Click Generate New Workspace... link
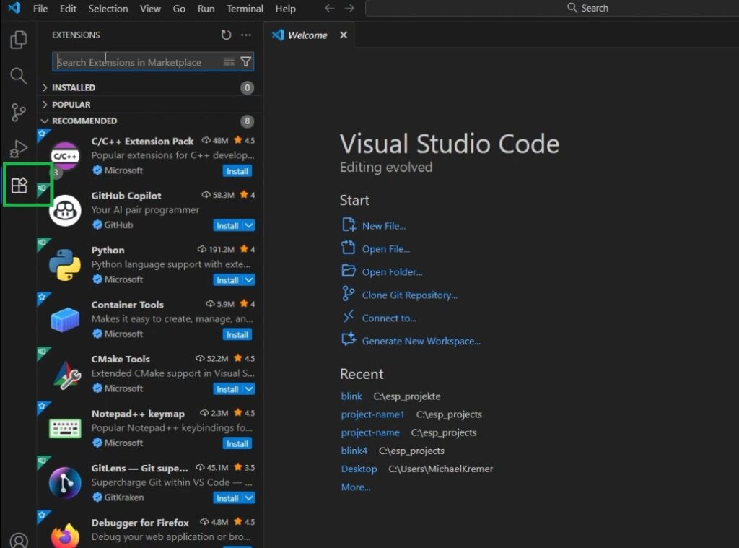739x548 pixels. [x=421, y=342]
